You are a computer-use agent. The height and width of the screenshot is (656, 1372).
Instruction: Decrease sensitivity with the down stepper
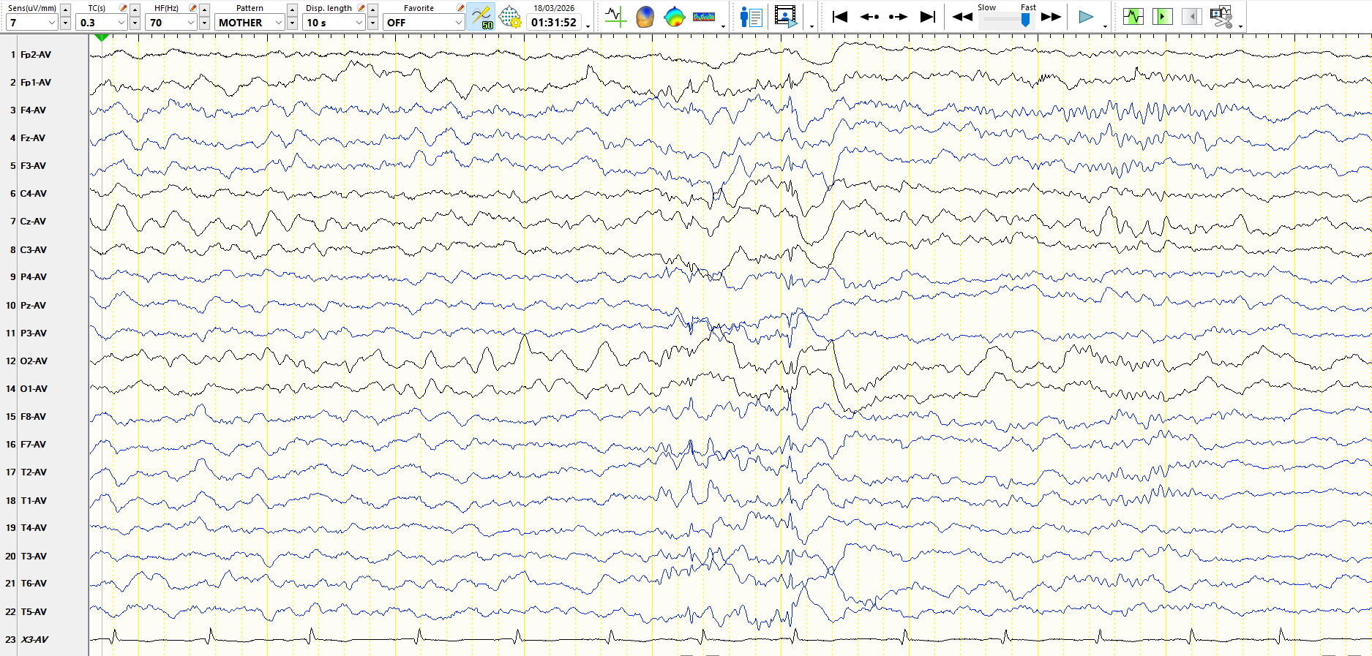click(65, 23)
